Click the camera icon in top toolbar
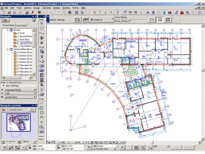The height and width of the screenshot is (154, 205). pyautogui.click(x=170, y=13)
